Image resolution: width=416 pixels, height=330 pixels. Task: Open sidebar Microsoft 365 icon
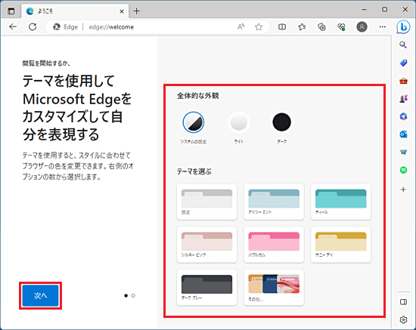(x=403, y=116)
